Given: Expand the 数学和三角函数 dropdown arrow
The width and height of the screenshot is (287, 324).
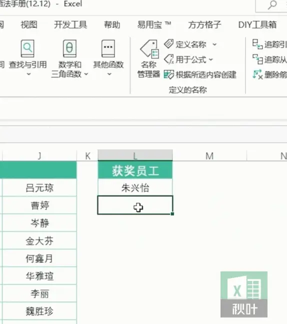Looking at the screenshot, I should click(86, 74).
